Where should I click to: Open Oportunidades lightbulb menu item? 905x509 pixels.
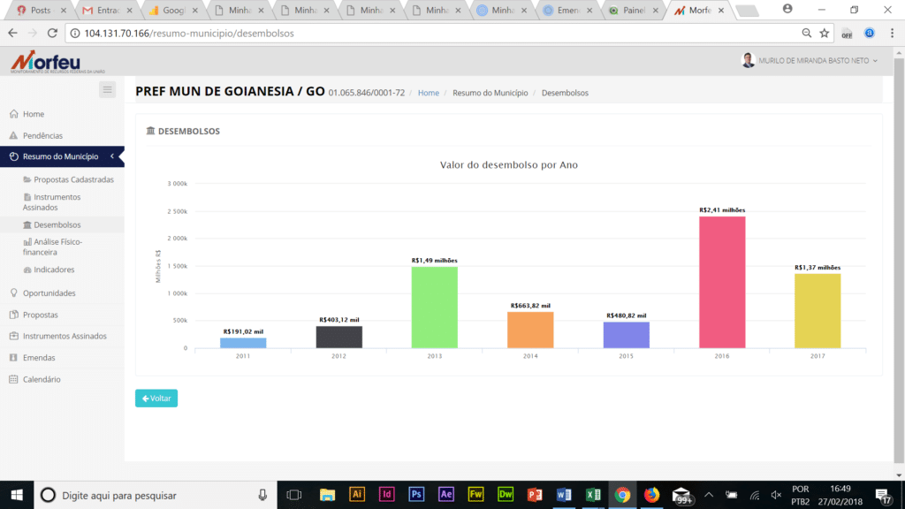(49, 293)
